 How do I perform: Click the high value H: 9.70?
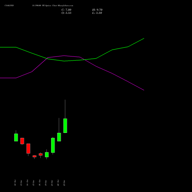click(97, 10)
